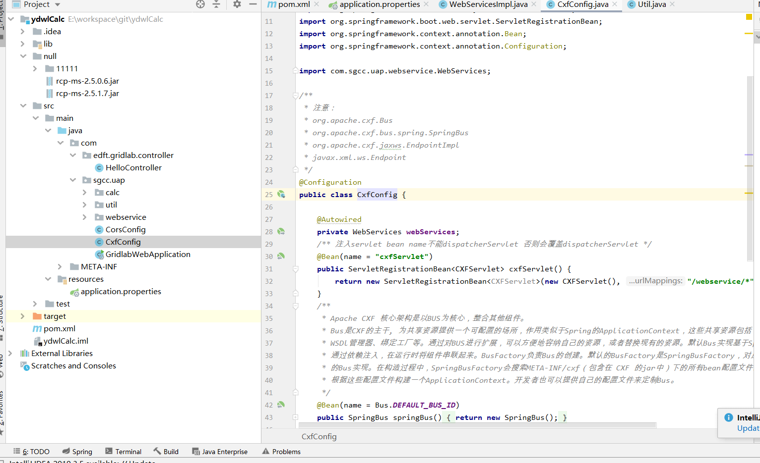Screen dimensions: 760x463
Task: Fold the cxfServlet method at line 31
Action: [295, 269]
